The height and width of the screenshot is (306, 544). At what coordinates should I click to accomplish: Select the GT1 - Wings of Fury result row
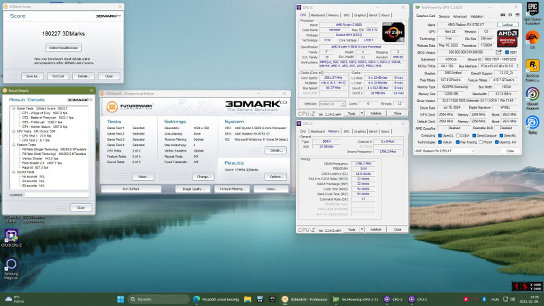(x=44, y=113)
